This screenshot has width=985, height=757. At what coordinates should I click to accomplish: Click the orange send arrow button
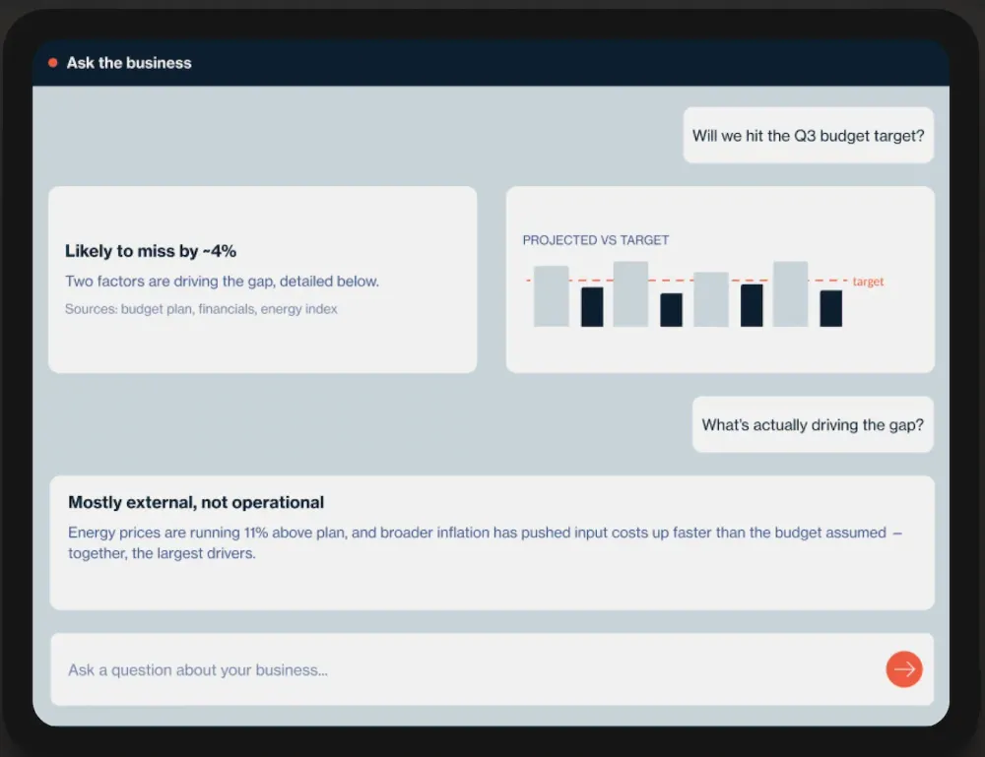coord(904,669)
